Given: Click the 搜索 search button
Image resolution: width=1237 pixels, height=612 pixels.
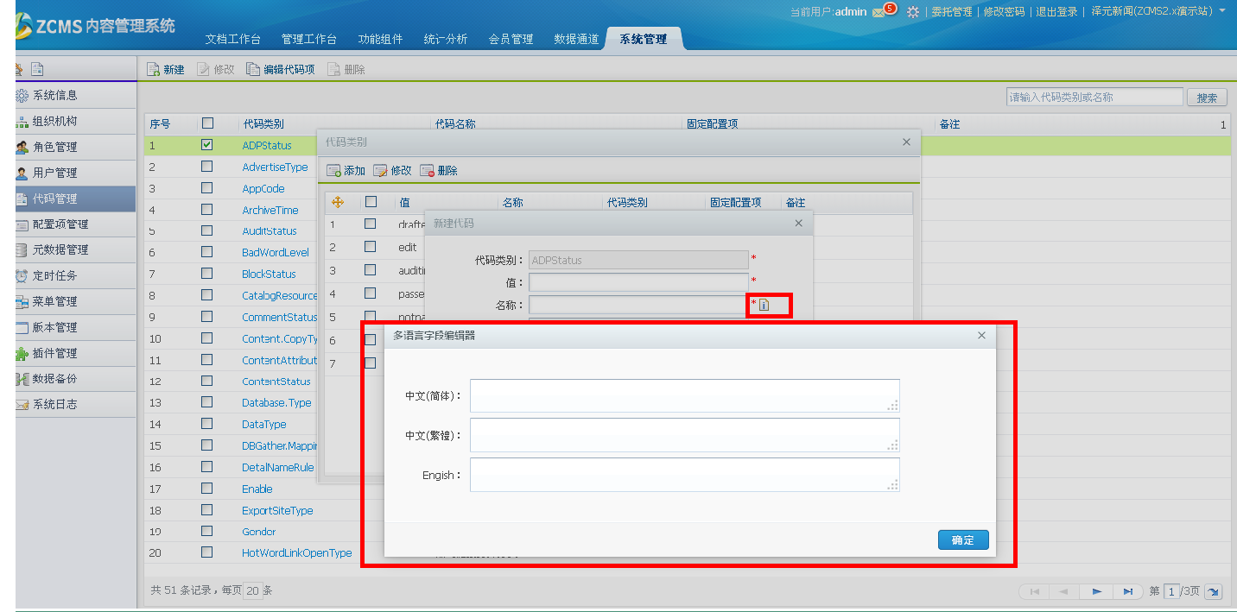Looking at the screenshot, I should point(1207,98).
